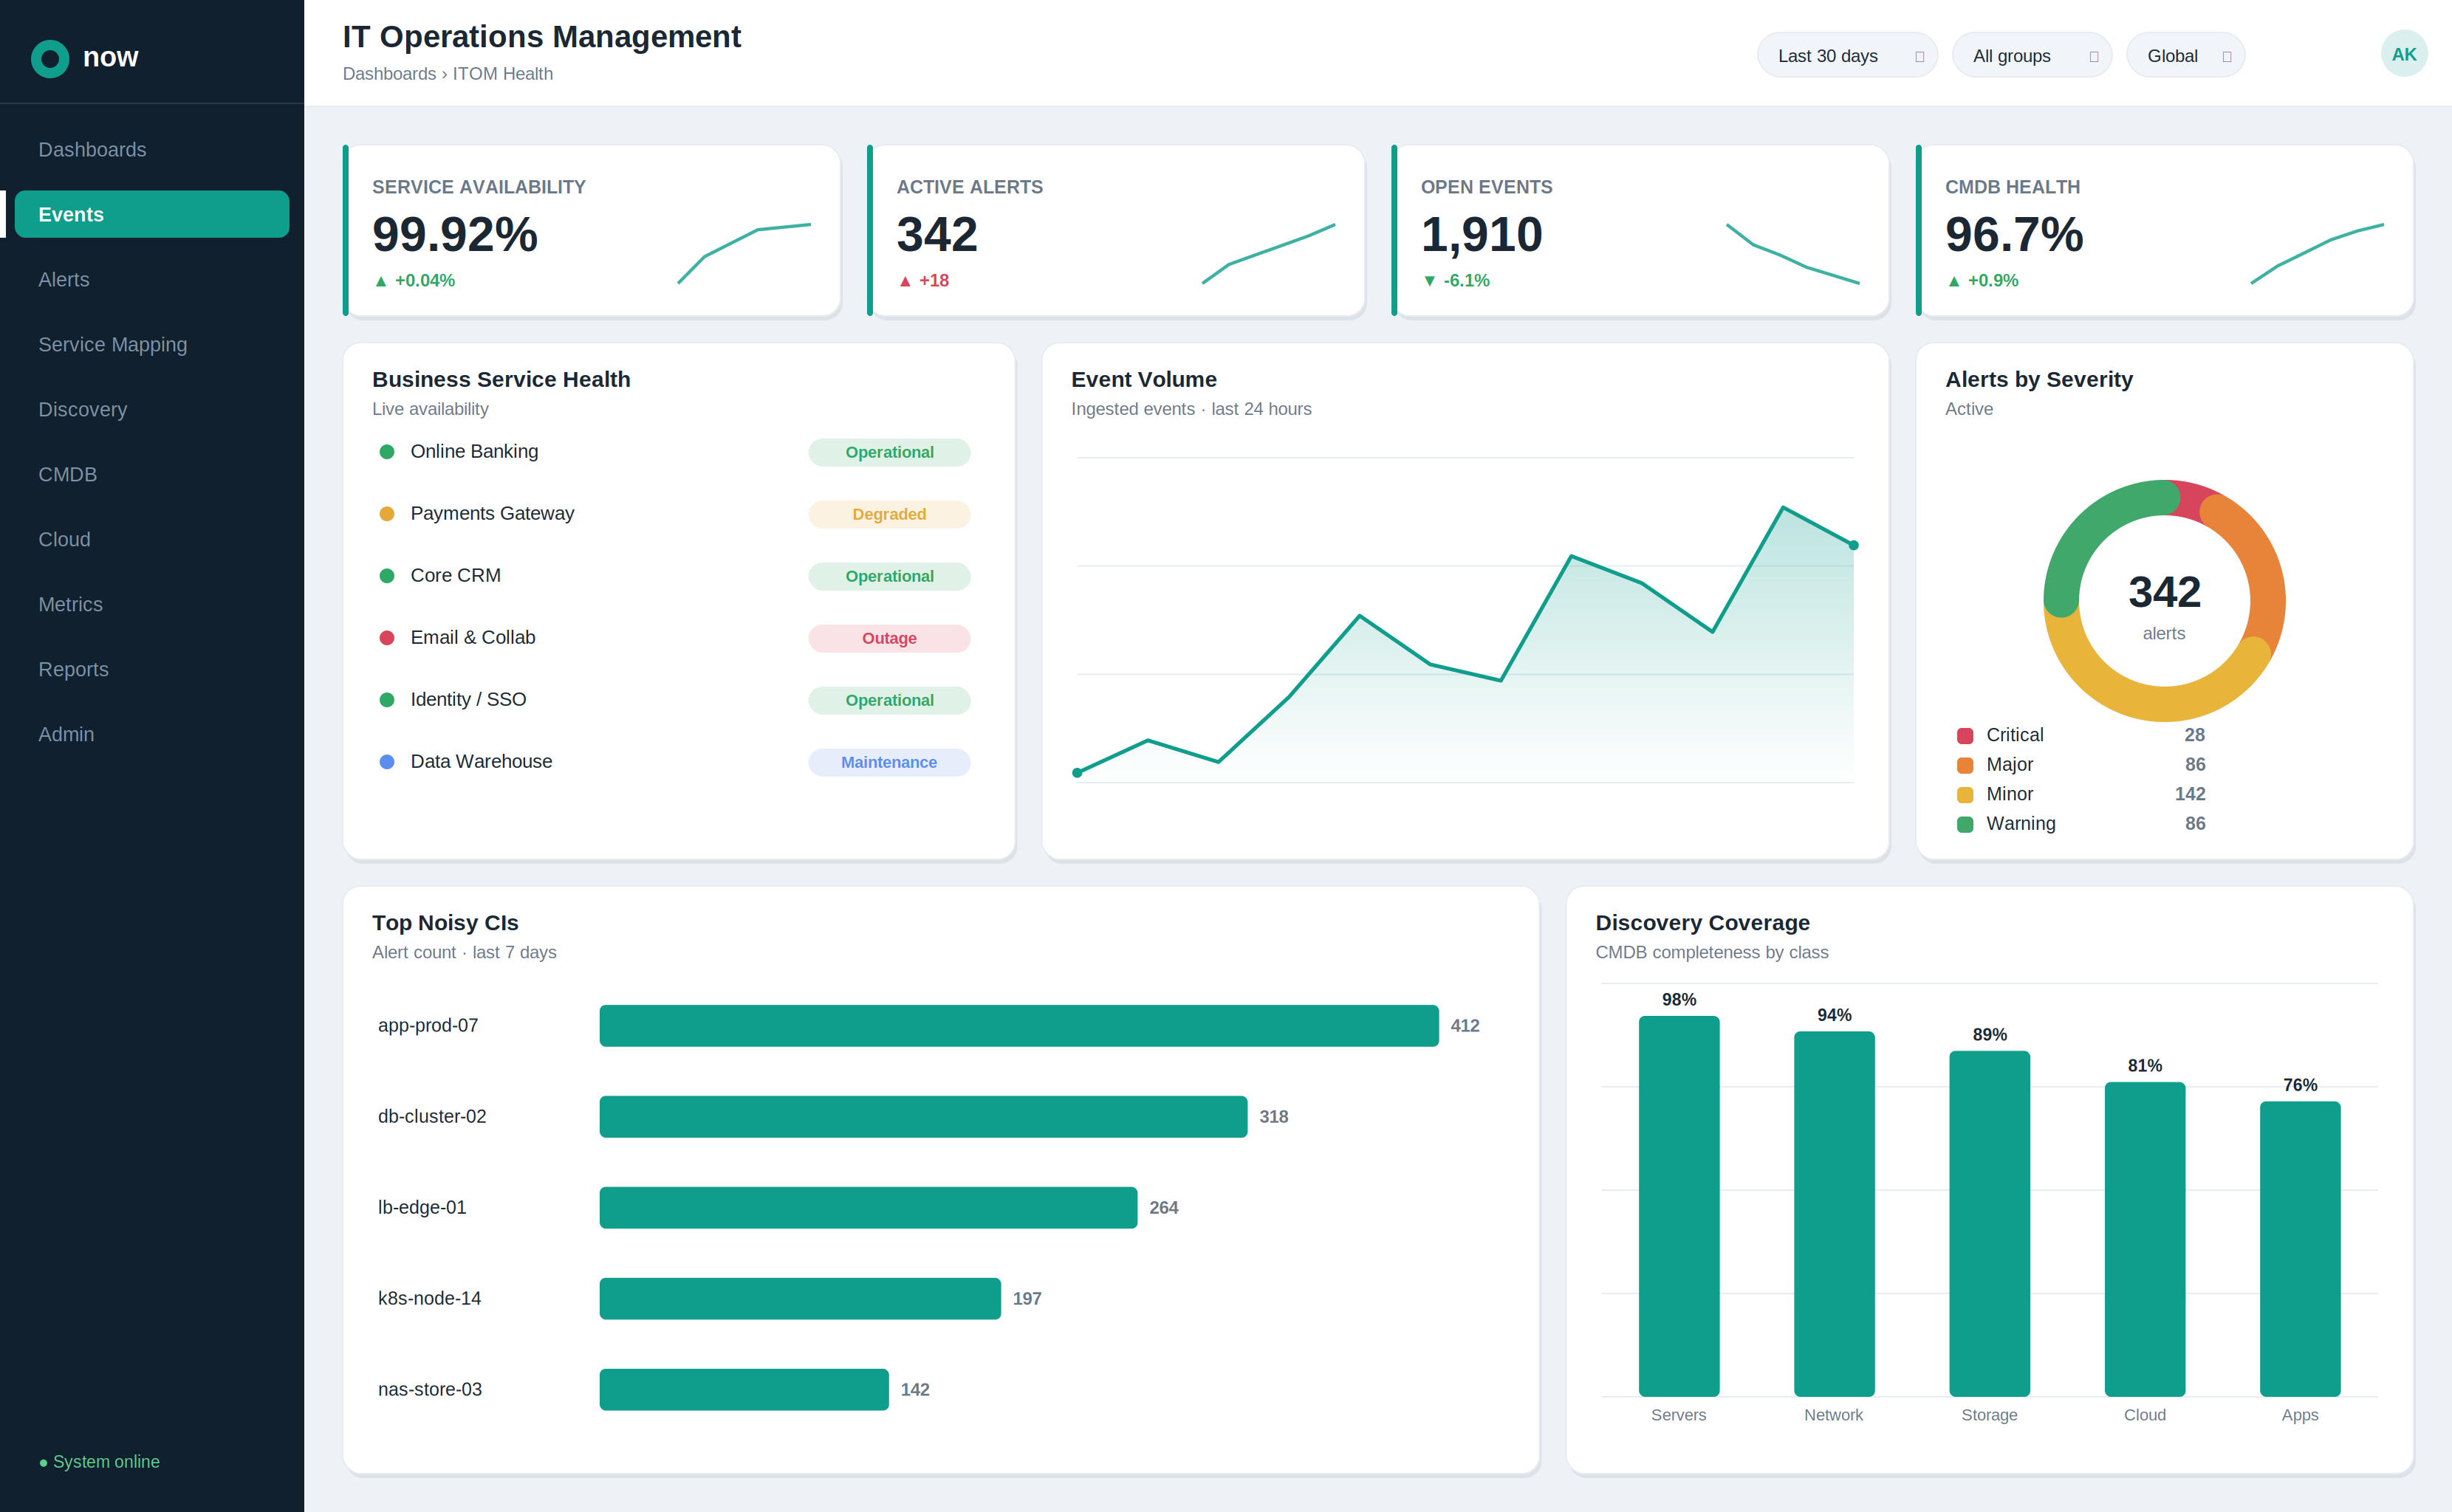Viewport: 2452px width, 1512px height.
Task: Click the System online status
Action: 99,1462
